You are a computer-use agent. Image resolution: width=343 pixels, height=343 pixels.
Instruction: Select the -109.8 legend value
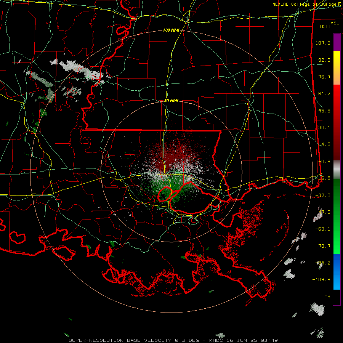[x=321, y=280]
